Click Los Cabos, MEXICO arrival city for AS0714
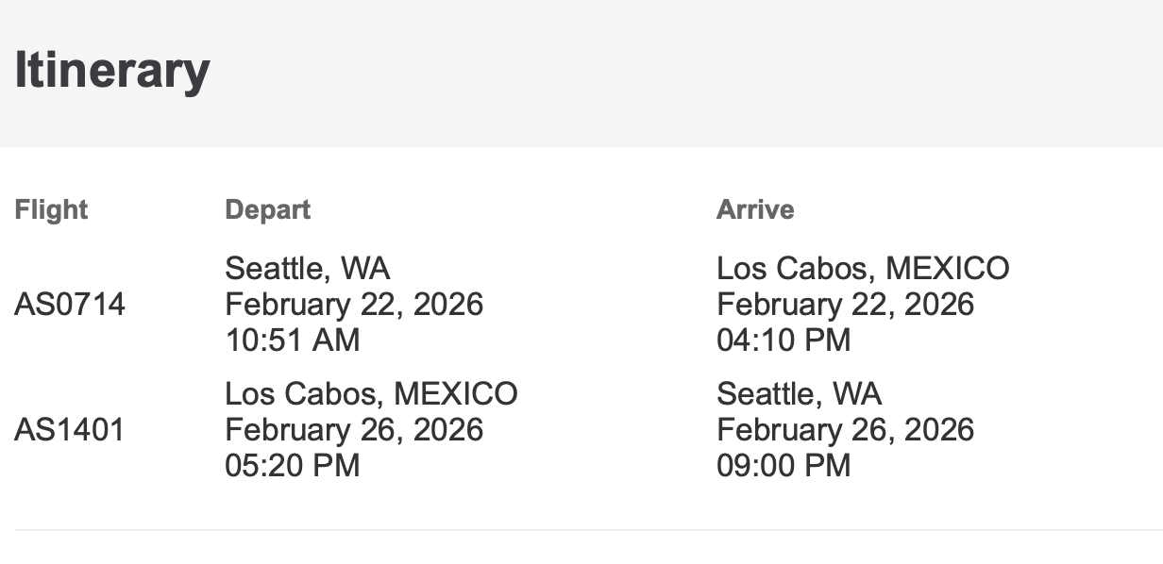This screenshot has height=564, width=1163. [863, 269]
